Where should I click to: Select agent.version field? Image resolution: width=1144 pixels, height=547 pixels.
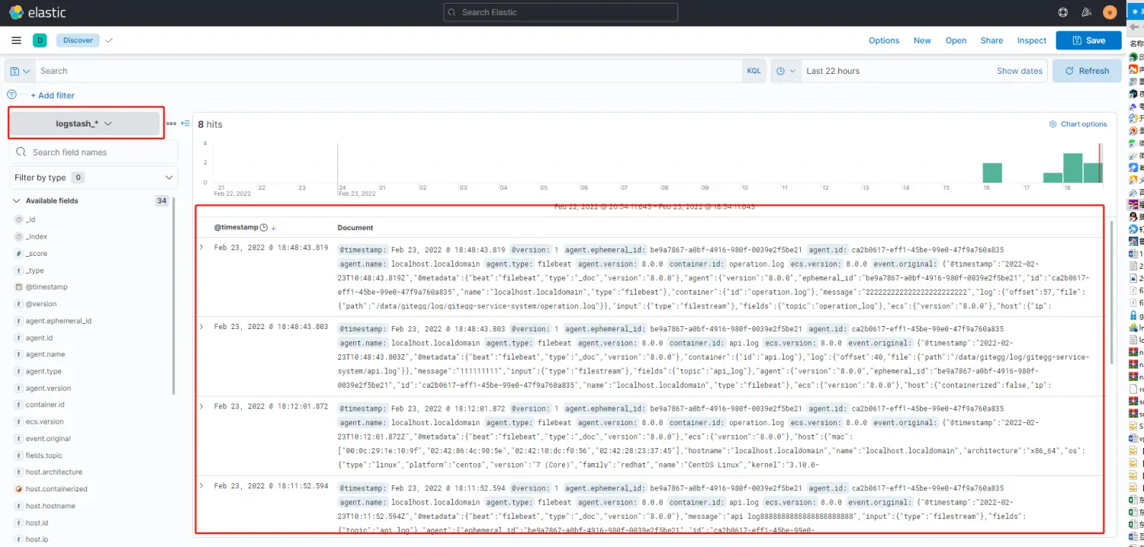[48, 389]
